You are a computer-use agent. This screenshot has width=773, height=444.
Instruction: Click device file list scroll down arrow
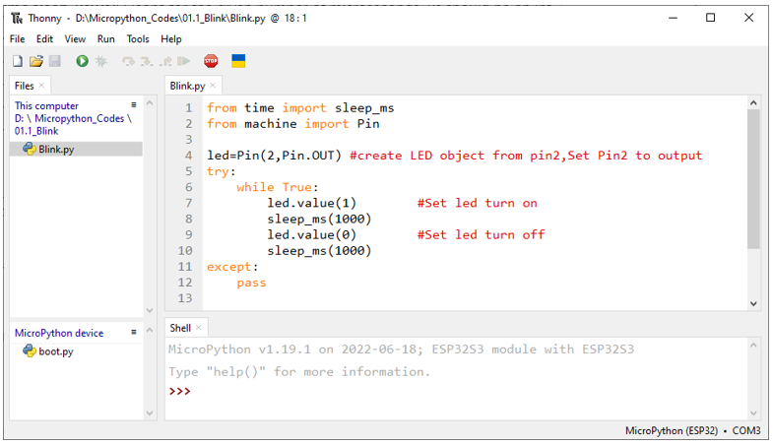coord(150,412)
